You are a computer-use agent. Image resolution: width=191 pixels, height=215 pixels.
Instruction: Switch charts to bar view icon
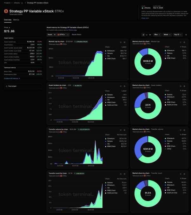click(150, 35)
